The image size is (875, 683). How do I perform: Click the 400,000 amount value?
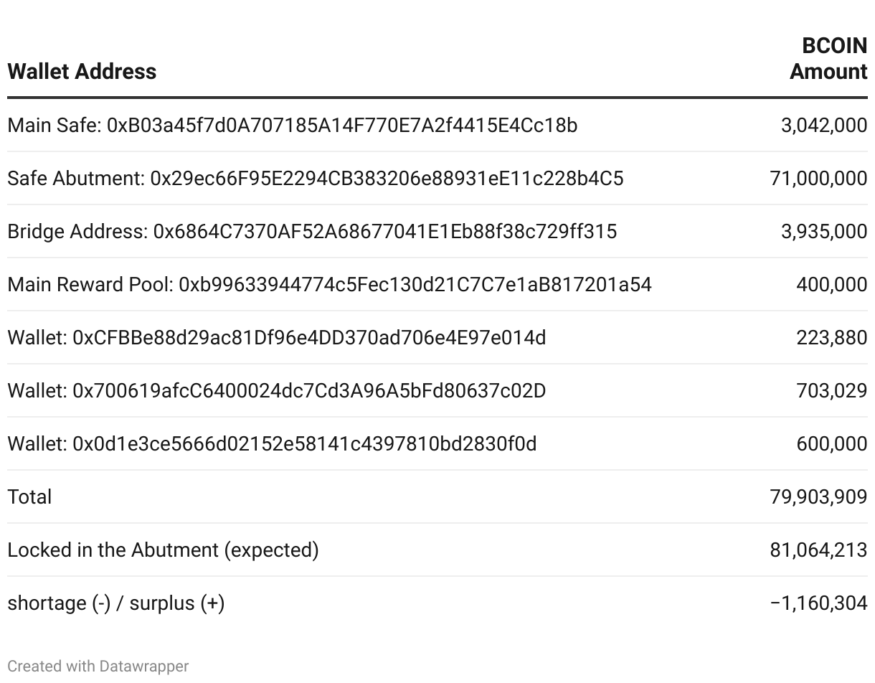[831, 285]
